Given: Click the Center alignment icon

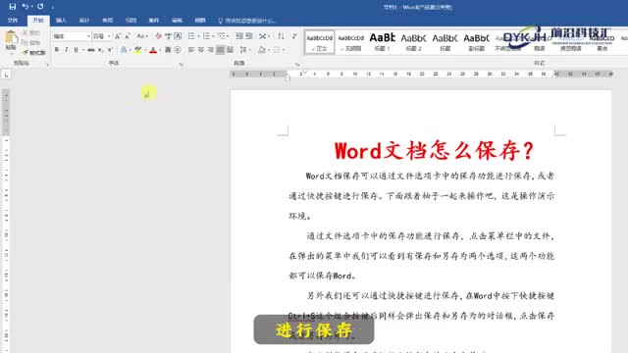Looking at the screenshot, I should (x=201, y=50).
